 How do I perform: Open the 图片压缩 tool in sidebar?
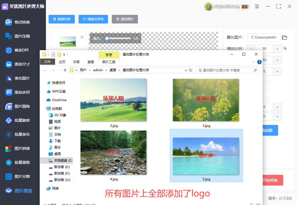(18, 36)
